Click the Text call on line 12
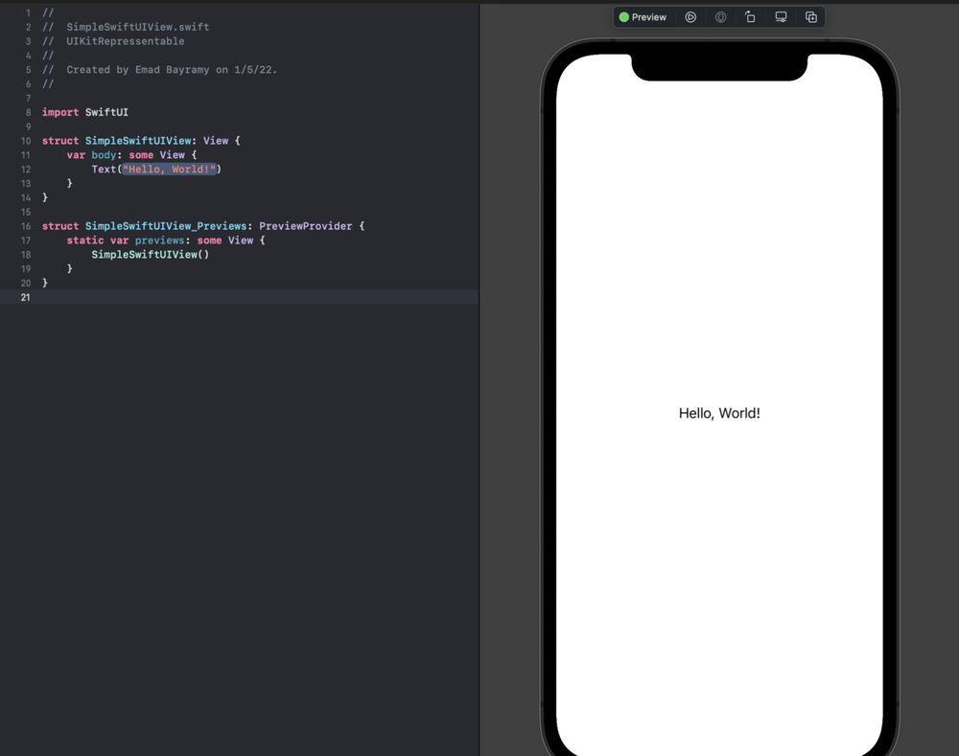This screenshot has width=959, height=756. pyautogui.click(x=104, y=169)
